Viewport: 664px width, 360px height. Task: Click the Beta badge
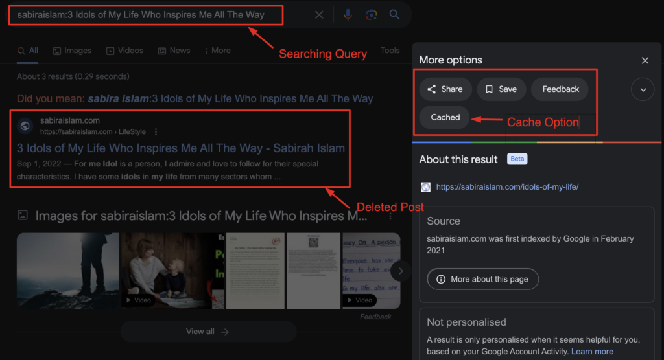click(517, 159)
